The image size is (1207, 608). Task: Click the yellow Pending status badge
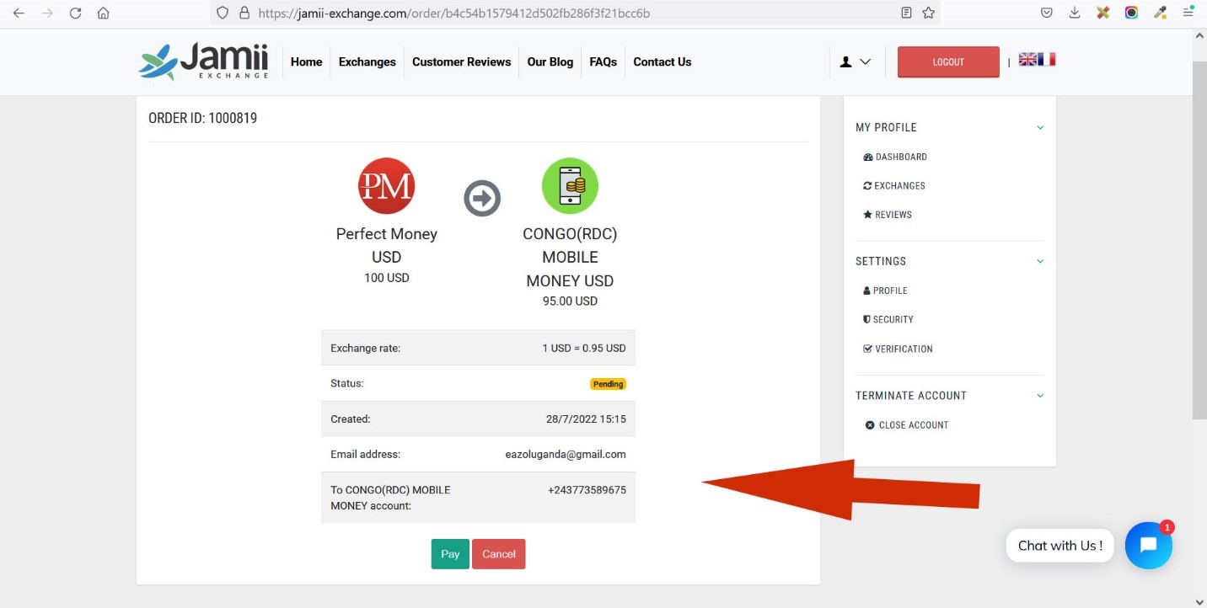click(x=608, y=384)
